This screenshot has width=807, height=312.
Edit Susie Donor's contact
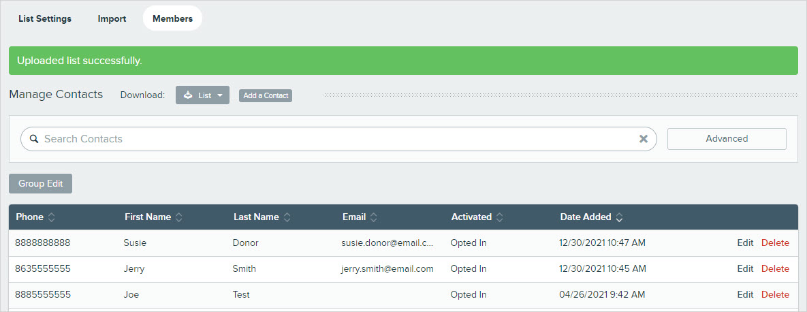coord(745,243)
